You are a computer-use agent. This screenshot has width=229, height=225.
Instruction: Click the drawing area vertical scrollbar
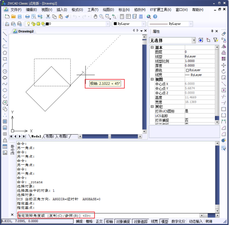point(144,84)
